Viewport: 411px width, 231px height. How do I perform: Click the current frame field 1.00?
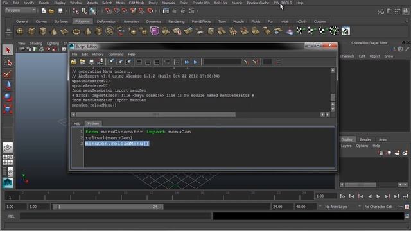[x=326, y=196]
